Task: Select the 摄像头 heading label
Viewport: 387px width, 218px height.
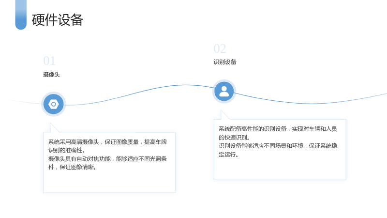Action: [51, 75]
